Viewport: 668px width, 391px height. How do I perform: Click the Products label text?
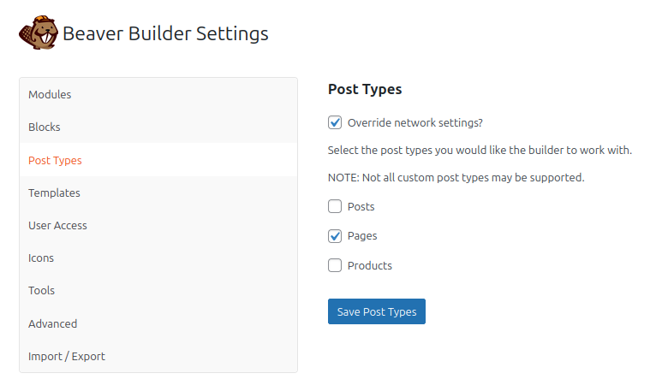pyautogui.click(x=370, y=265)
